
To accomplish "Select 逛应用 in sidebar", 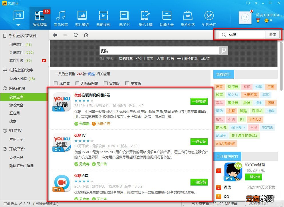I will coord(15,113).
